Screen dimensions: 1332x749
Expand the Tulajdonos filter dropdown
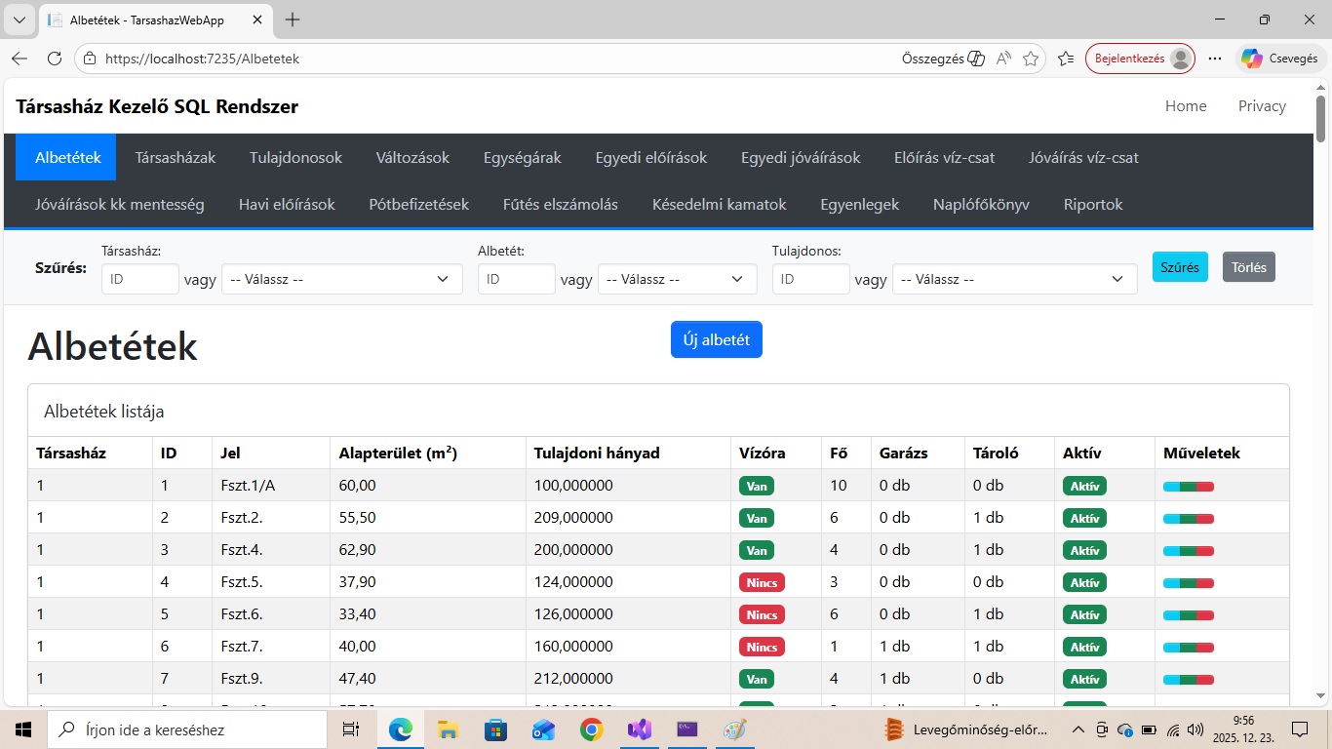[x=1014, y=279]
